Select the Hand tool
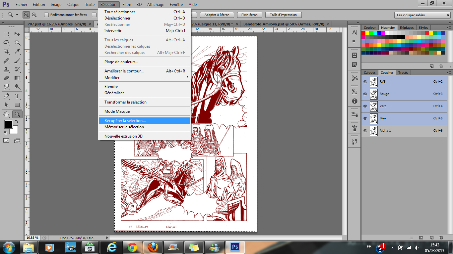Screen dimensions: 453x254 coord(6,114)
